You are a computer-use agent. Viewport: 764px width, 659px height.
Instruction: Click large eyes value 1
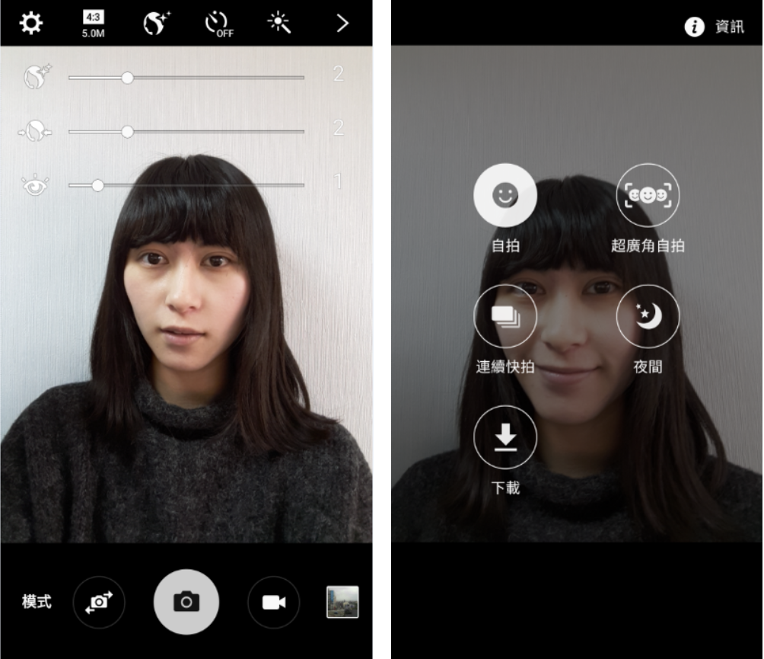coord(339,182)
